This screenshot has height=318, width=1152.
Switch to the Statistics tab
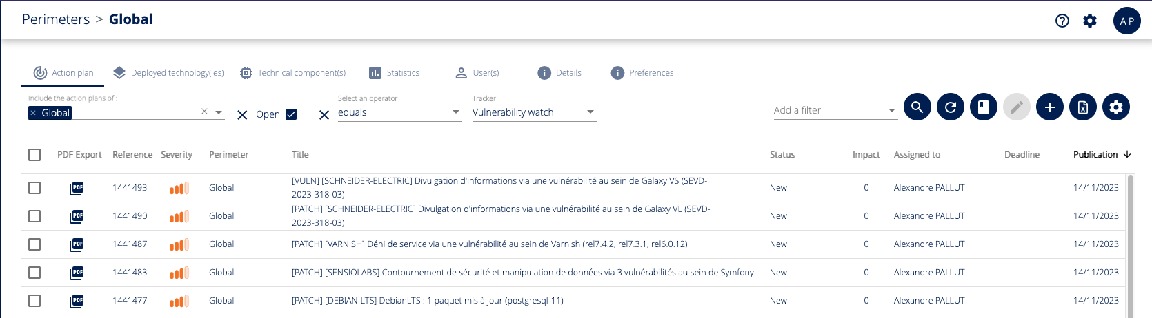[x=395, y=73]
